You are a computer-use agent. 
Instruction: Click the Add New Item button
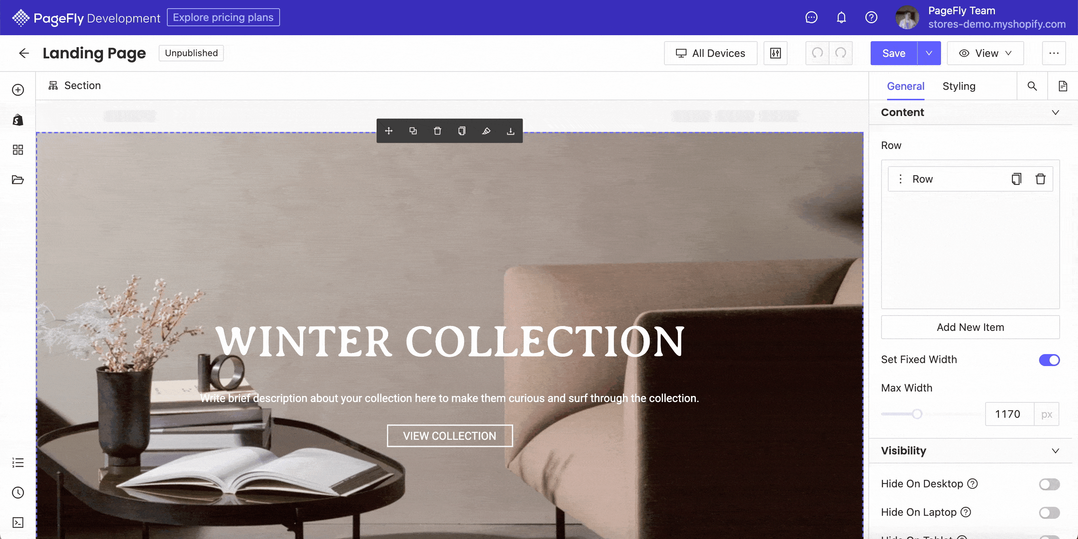coord(970,327)
